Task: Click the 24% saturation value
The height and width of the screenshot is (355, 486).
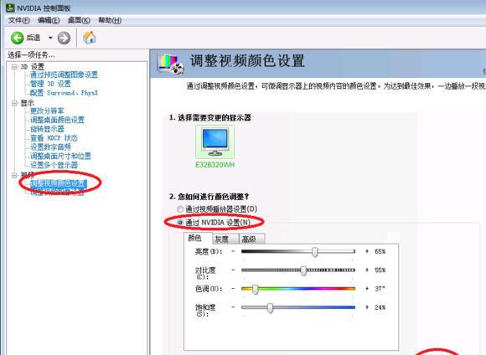Action: (380, 307)
